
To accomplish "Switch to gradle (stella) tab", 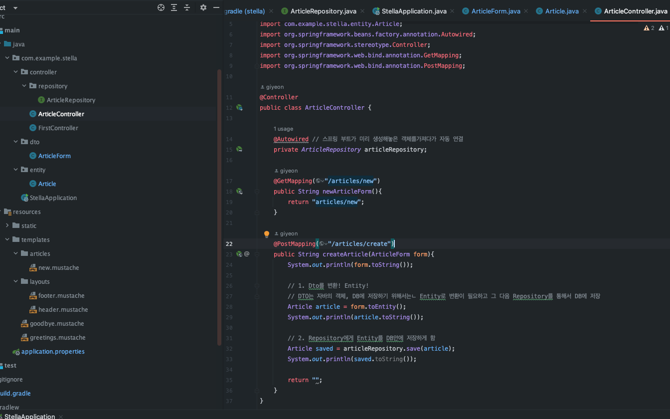I will click(245, 11).
